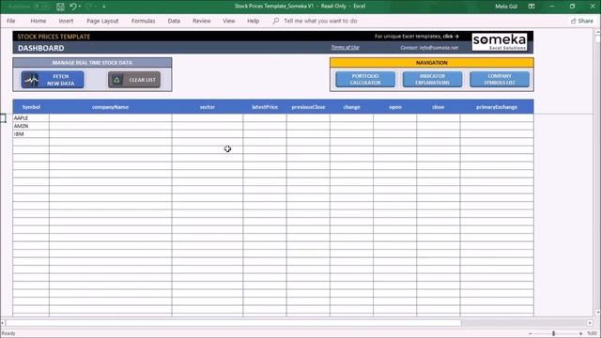Image resolution: width=601 pixels, height=338 pixels.
Task: Click the Symbol column header
Action: click(31, 107)
